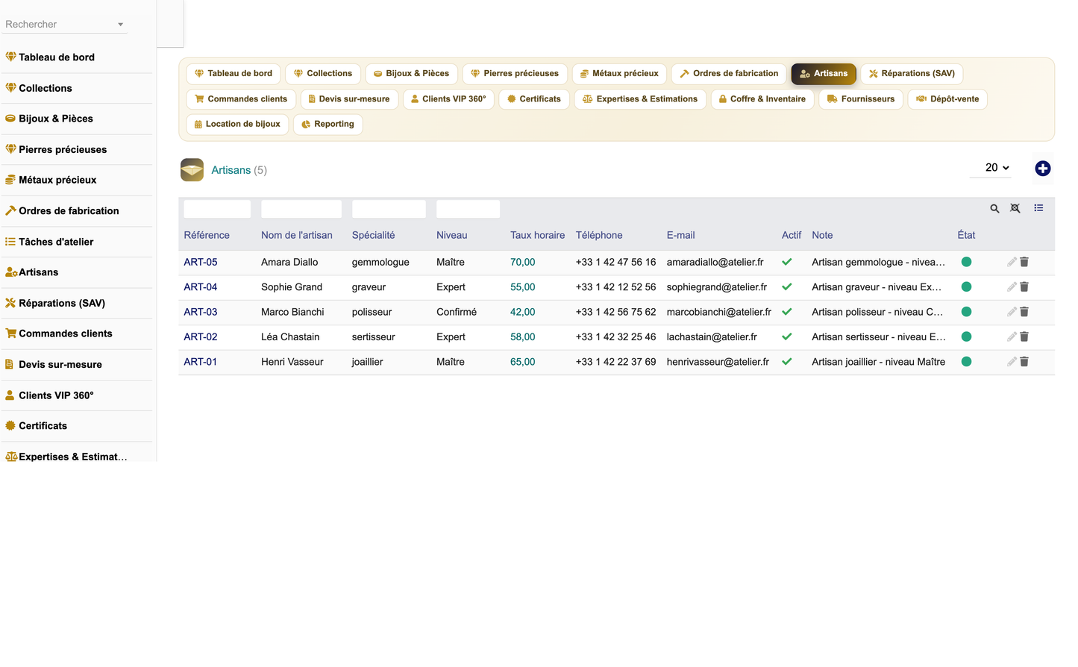Open the ART-01 reference link
This screenshot has height=667, width=1078.
tap(201, 362)
